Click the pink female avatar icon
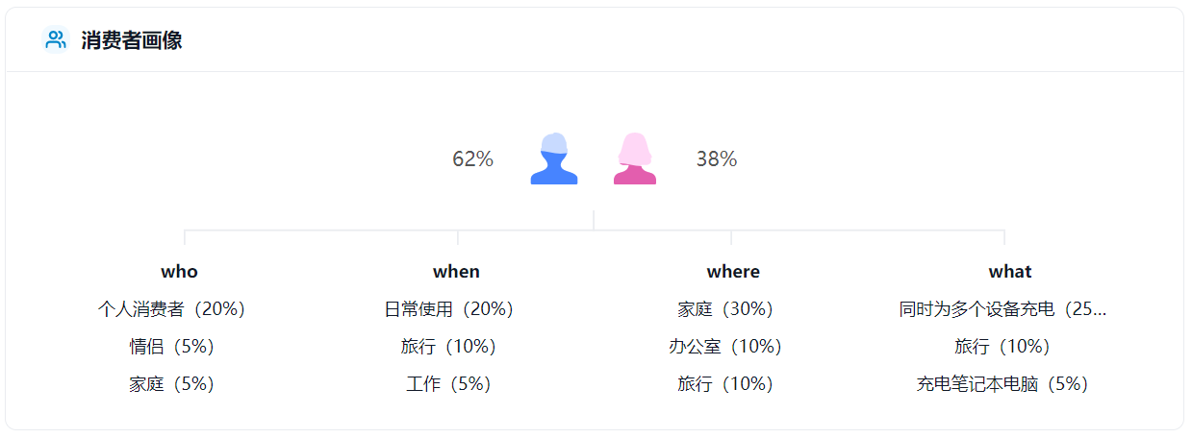This screenshot has height=438, width=1192. click(x=635, y=158)
